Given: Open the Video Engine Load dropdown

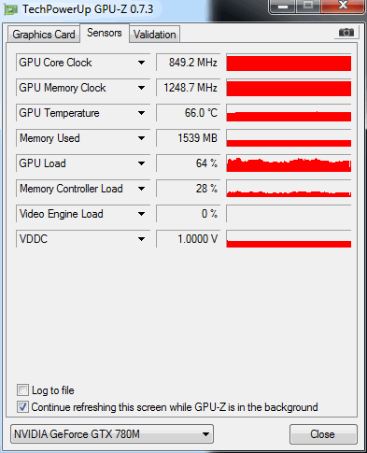Looking at the screenshot, I should [141, 214].
